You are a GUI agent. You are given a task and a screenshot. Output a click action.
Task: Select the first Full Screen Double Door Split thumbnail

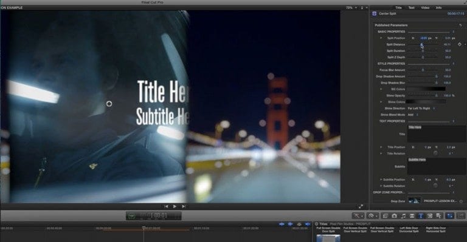click(328, 238)
